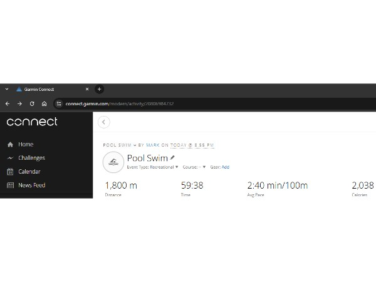Open a new browser tab
Screen dimensions: 376x282
coord(99,89)
